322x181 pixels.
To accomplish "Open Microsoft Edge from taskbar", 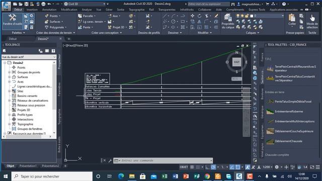I will (121, 176).
